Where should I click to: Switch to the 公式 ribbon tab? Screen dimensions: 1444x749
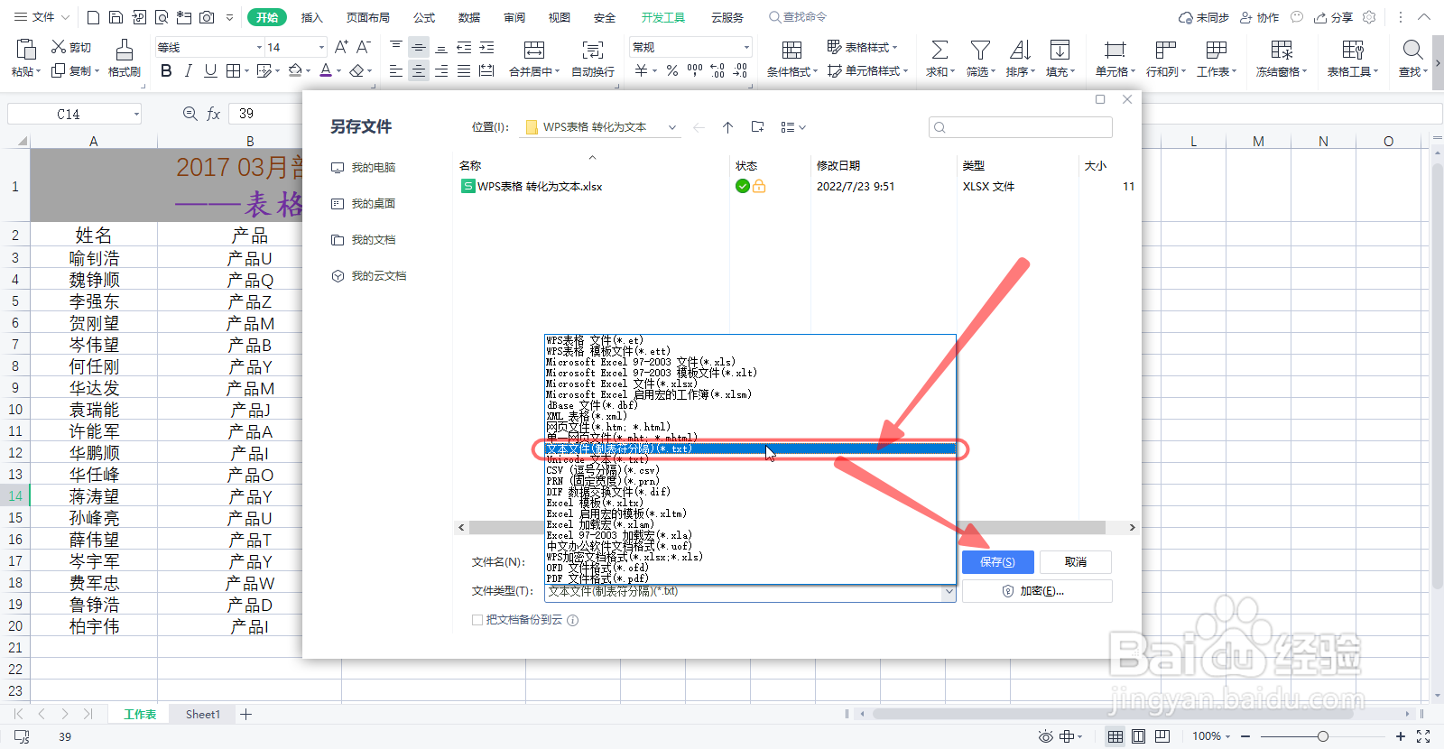[424, 17]
